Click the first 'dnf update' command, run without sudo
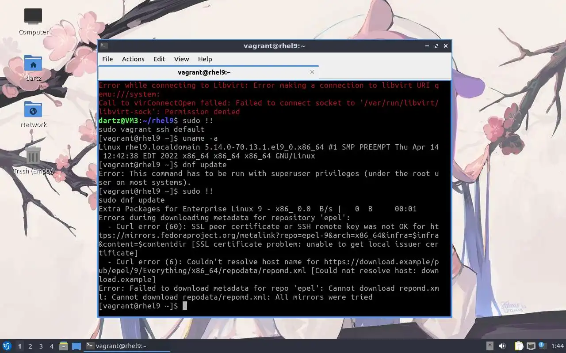The width and height of the screenshot is (566, 353). pos(204,165)
